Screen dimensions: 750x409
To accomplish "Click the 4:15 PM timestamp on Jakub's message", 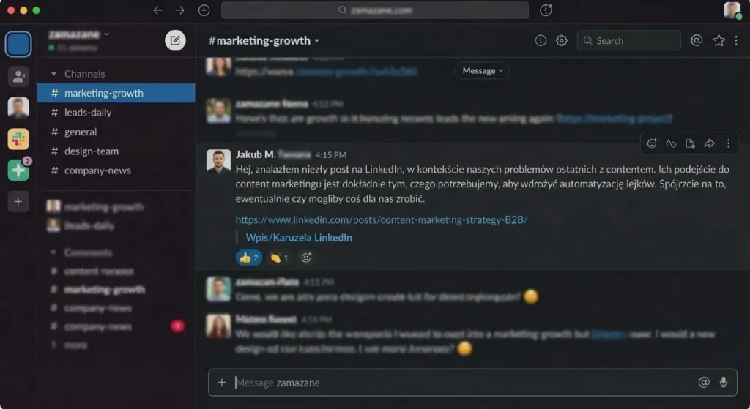I will pos(331,155).
